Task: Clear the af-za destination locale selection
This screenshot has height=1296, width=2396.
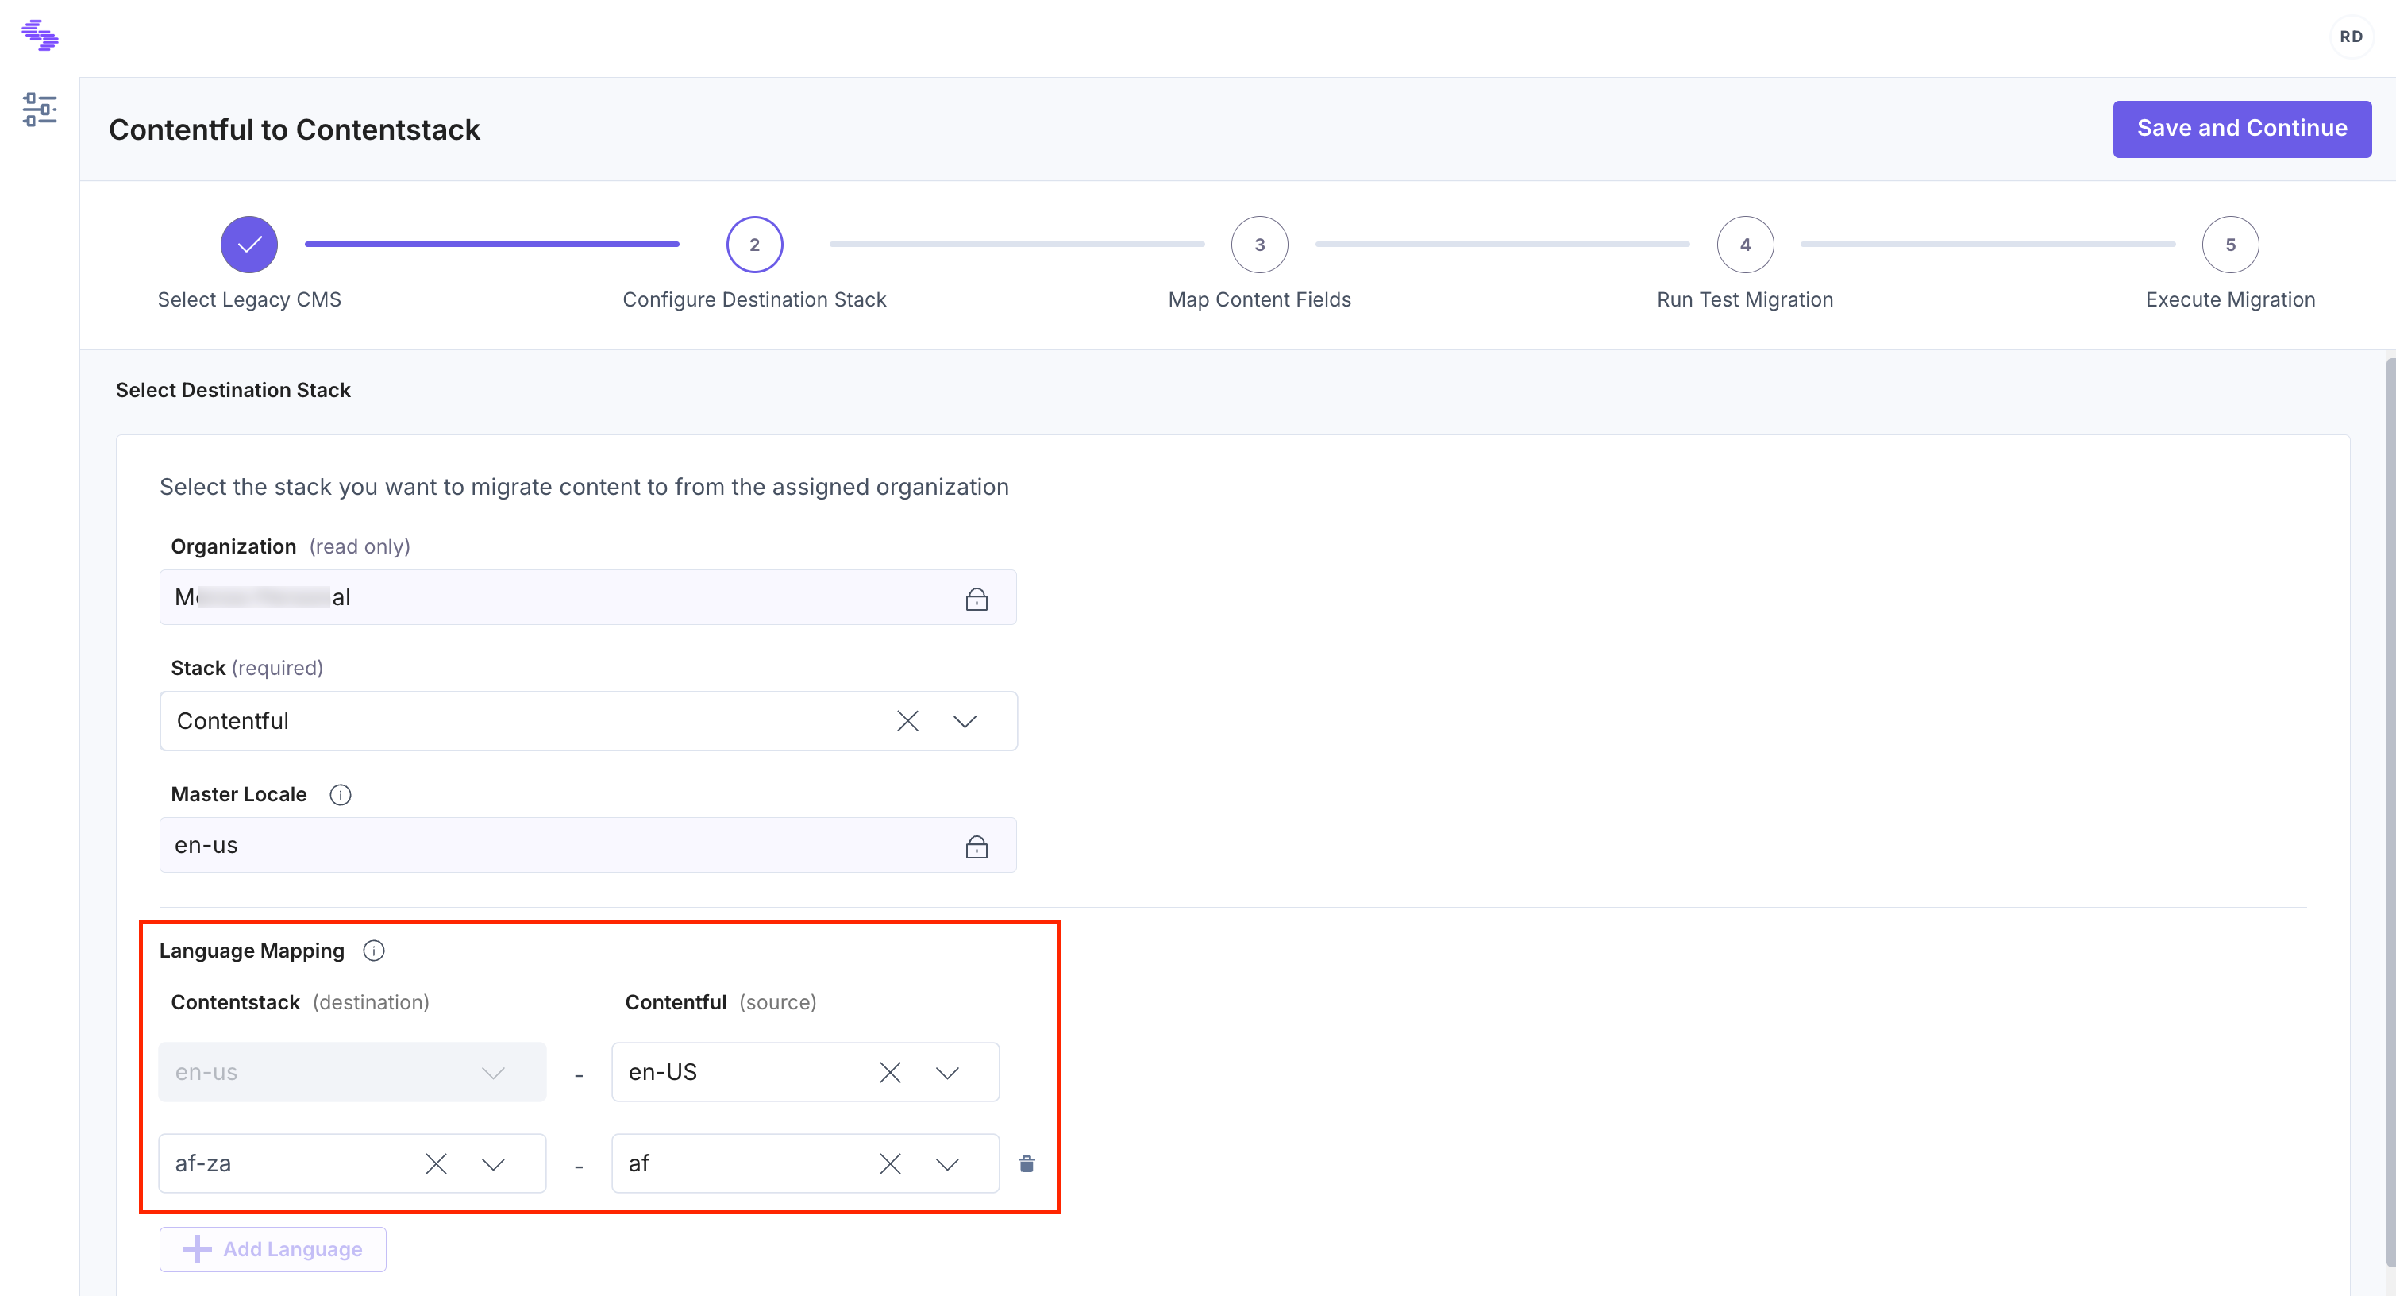Action: pyautogui.click(x=436, y=1164)
